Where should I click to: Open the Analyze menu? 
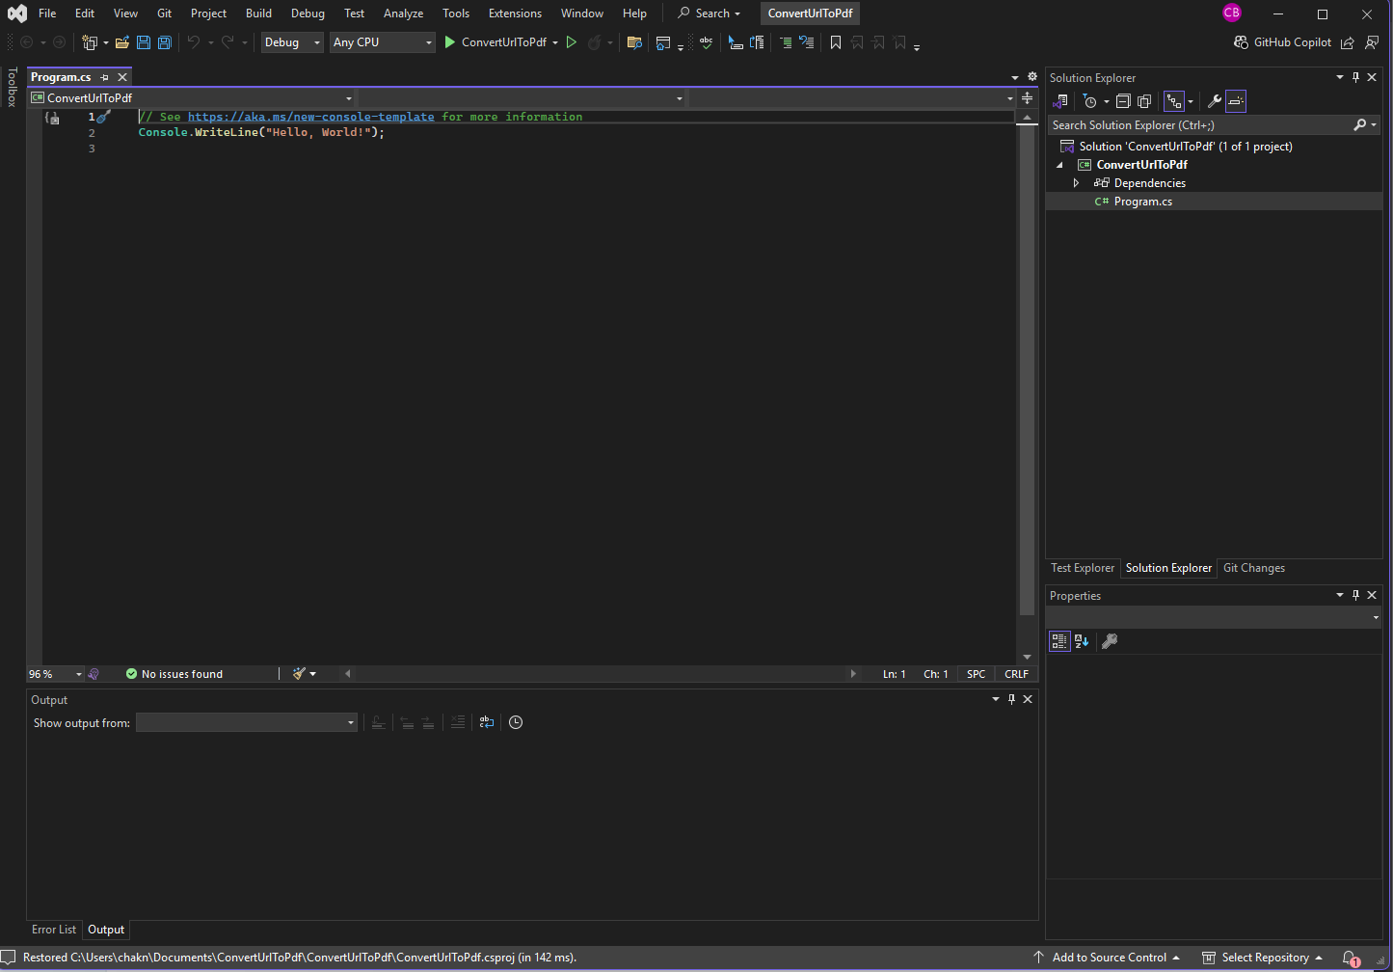click(x=403, y=13)
